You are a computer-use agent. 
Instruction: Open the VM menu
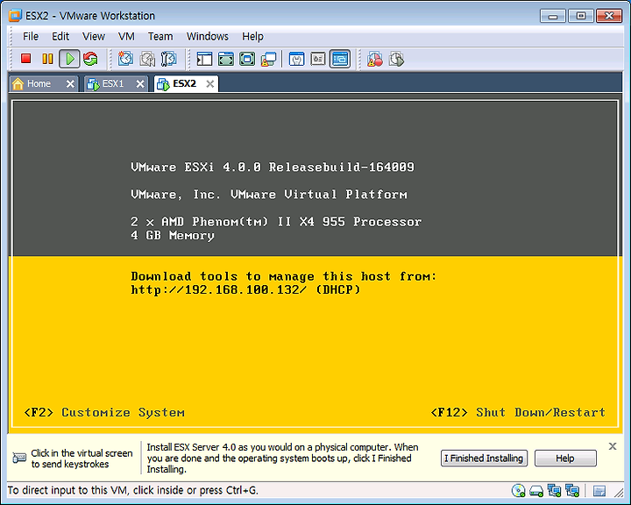[x=126, y=37]
